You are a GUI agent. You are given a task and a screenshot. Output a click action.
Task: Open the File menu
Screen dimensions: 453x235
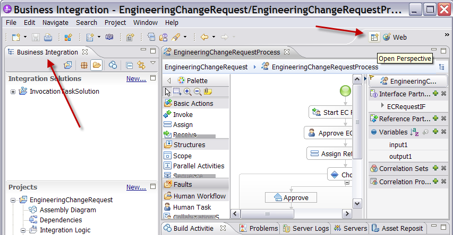11,22
